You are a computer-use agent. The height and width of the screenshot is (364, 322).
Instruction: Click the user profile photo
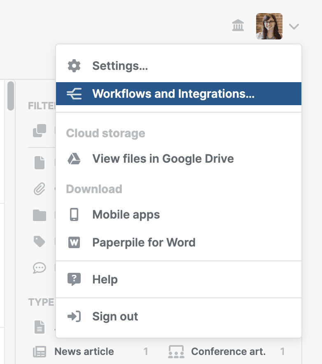[269, 26]
